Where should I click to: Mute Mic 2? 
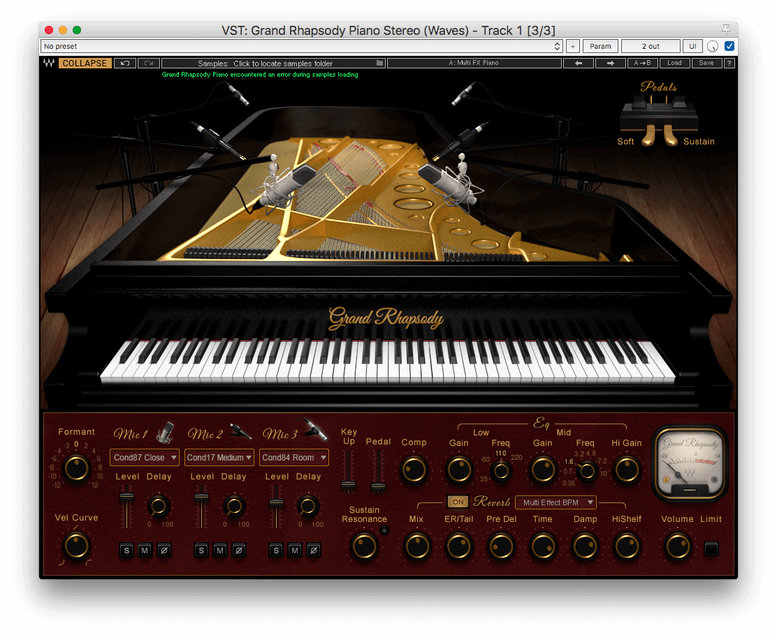tap(220, 551)
